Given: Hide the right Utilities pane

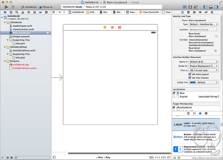Looking at the screenshot, I should pos(216,7).
